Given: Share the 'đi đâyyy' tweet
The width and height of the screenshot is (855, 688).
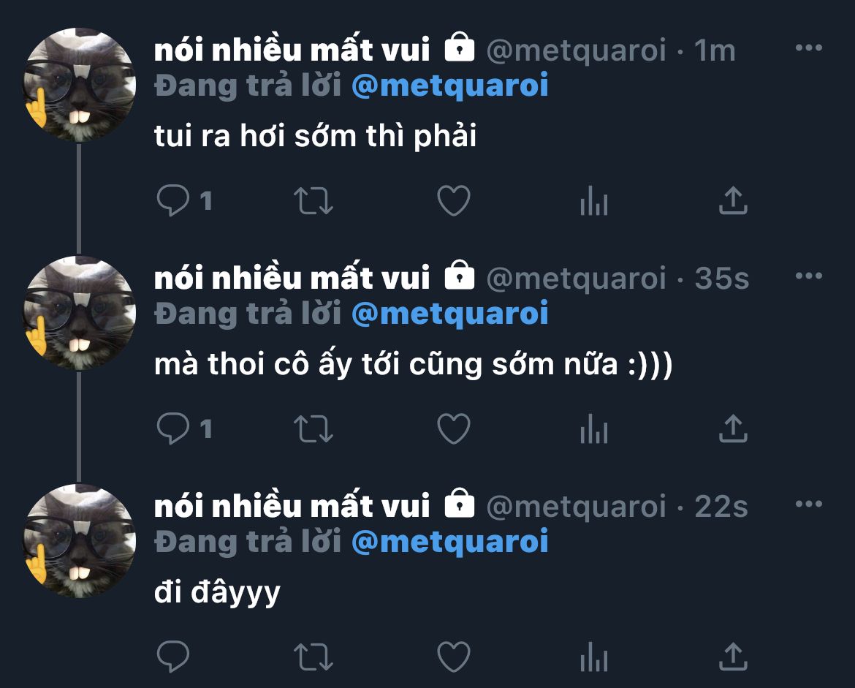Looking at the screenshot, I should click(733, 656).
